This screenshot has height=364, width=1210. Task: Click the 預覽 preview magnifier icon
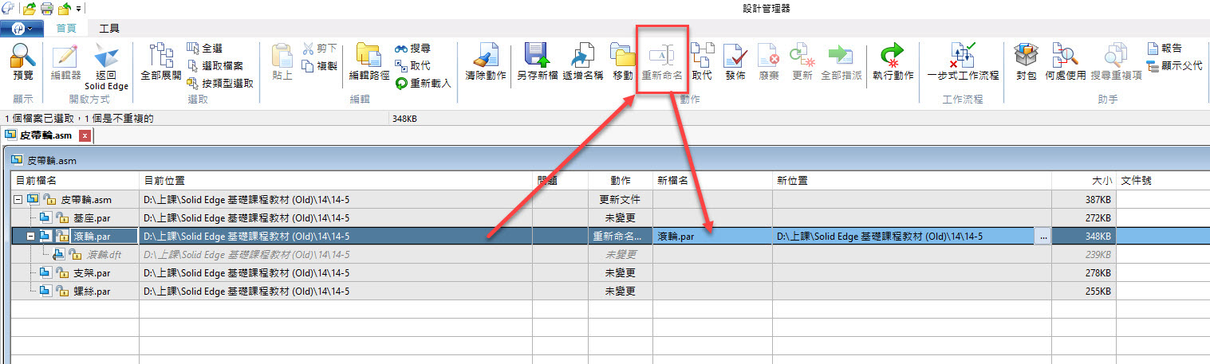[x=23, y=56]
